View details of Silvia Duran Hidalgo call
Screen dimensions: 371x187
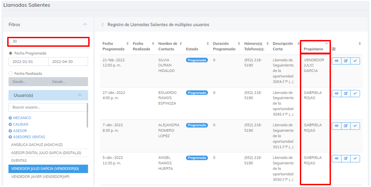[336, 61]
